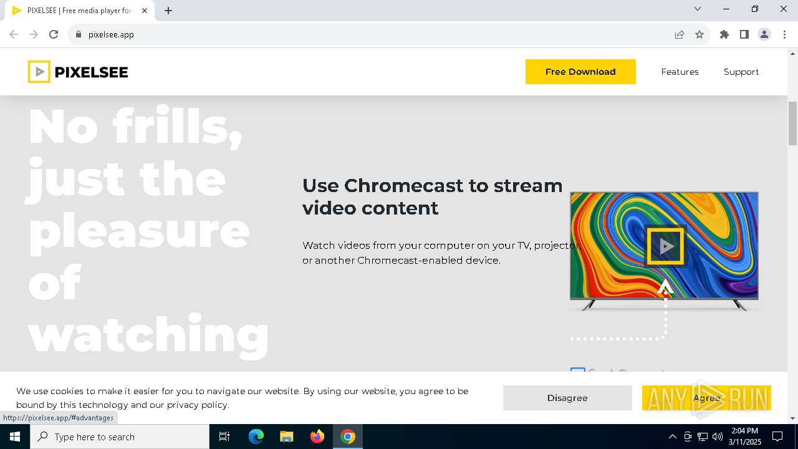Open the notifications action center
The height and width of the screenshot is (449, 798).
[x=778, y=437]
